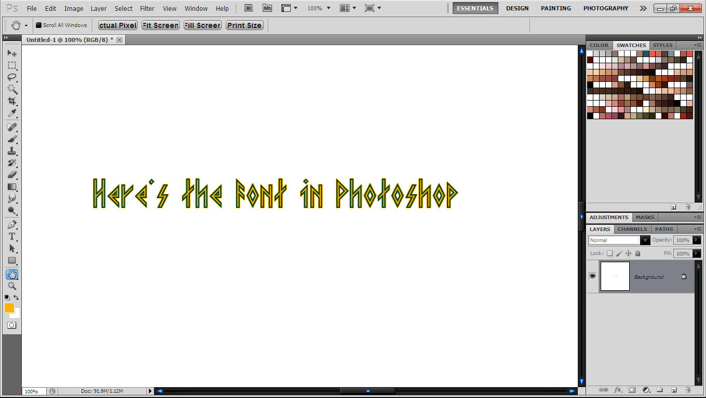The height and width of the screenshot is (398, 706).
Task: Select the Brush tool
Action: pyautogui.click(x=11, y=139)
